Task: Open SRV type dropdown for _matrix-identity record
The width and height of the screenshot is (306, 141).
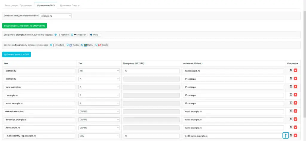Action: 99,136
